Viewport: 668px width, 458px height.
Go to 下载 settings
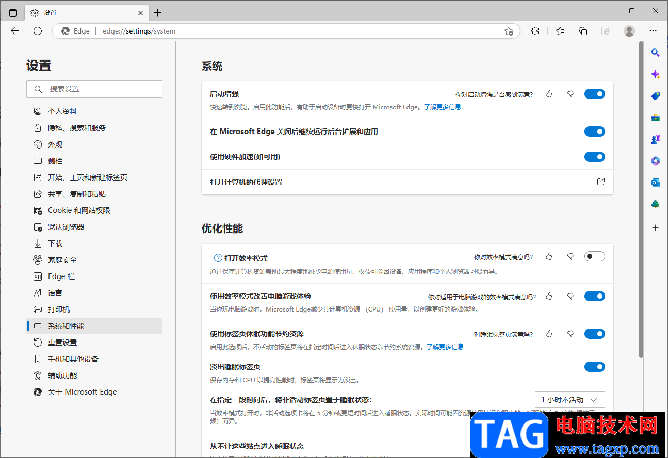94,243
